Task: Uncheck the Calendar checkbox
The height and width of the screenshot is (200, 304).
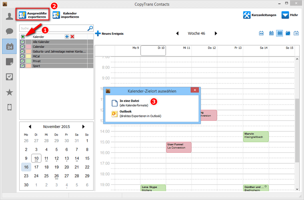Action: pyautogui.click(x=22, y=46)
